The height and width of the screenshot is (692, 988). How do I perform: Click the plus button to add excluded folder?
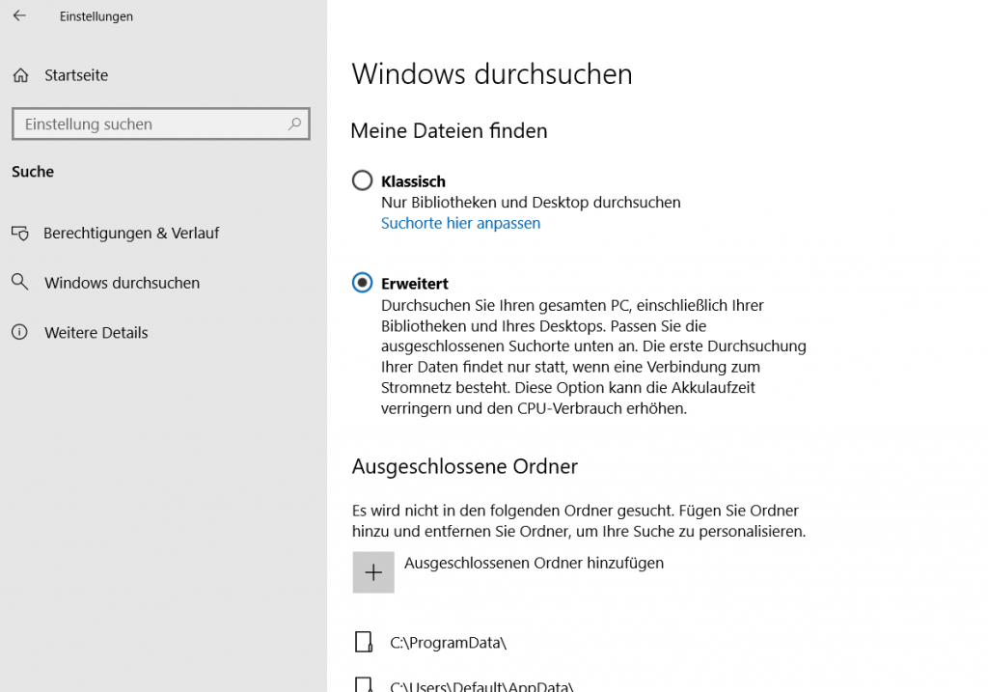[x=373, y=572]
